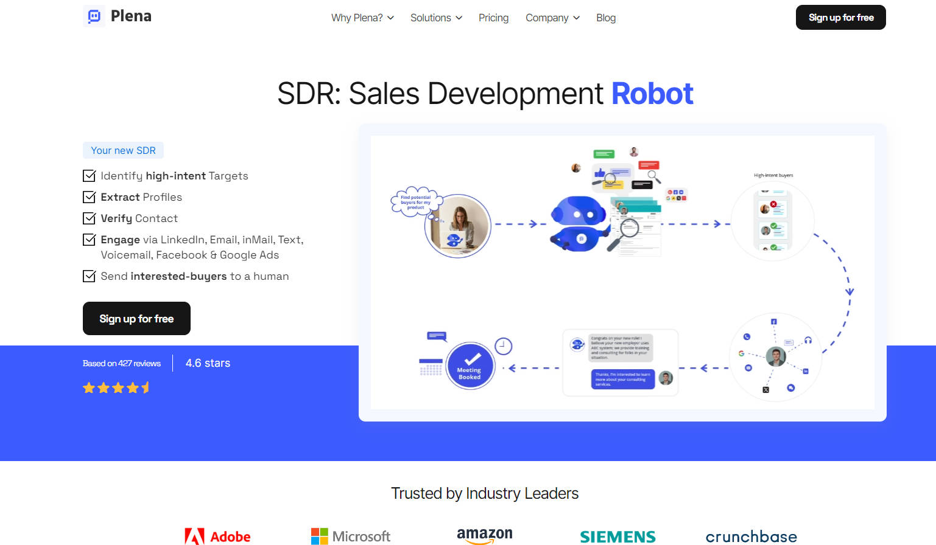Go to the Pricing page
This screenshot has height=545, width=936.
pyautogui.click(x=493, y=18)
